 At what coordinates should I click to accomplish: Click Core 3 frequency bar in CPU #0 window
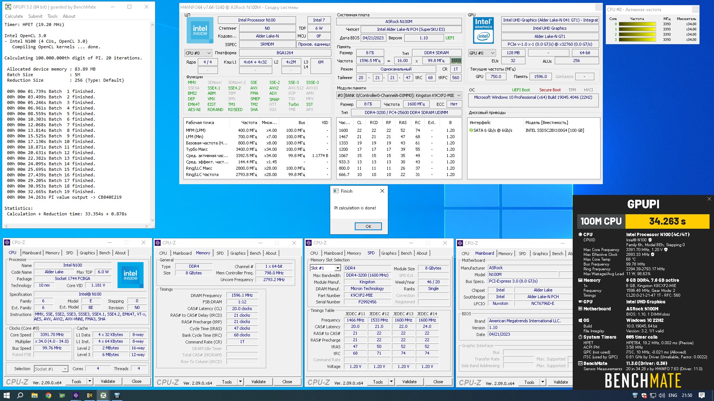point(637,40)
